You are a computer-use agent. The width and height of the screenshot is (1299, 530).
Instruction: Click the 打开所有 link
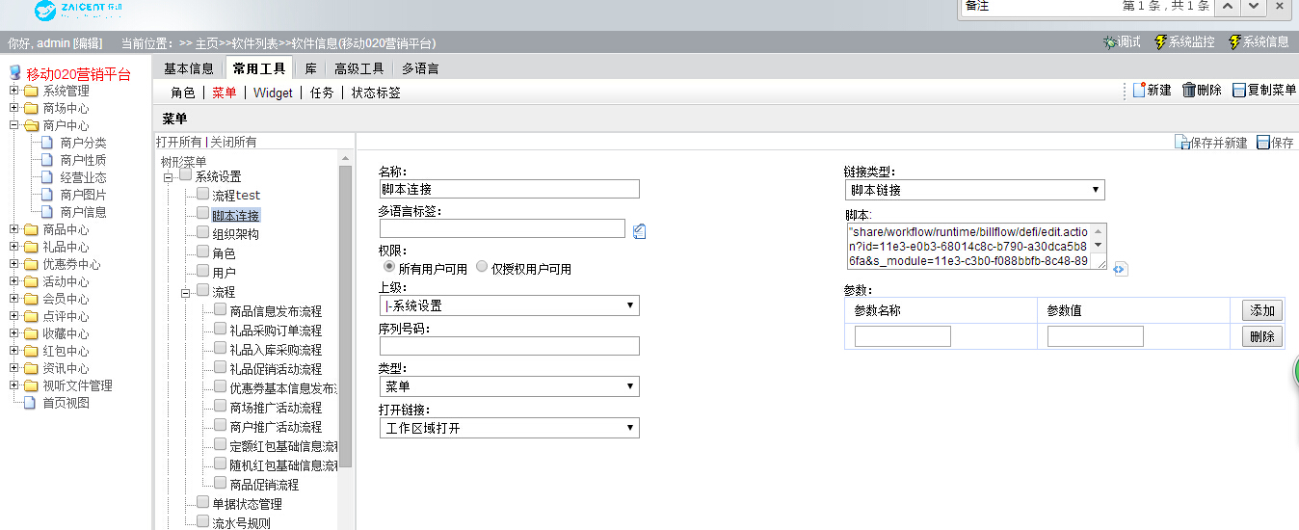click(x=179, y=142)
